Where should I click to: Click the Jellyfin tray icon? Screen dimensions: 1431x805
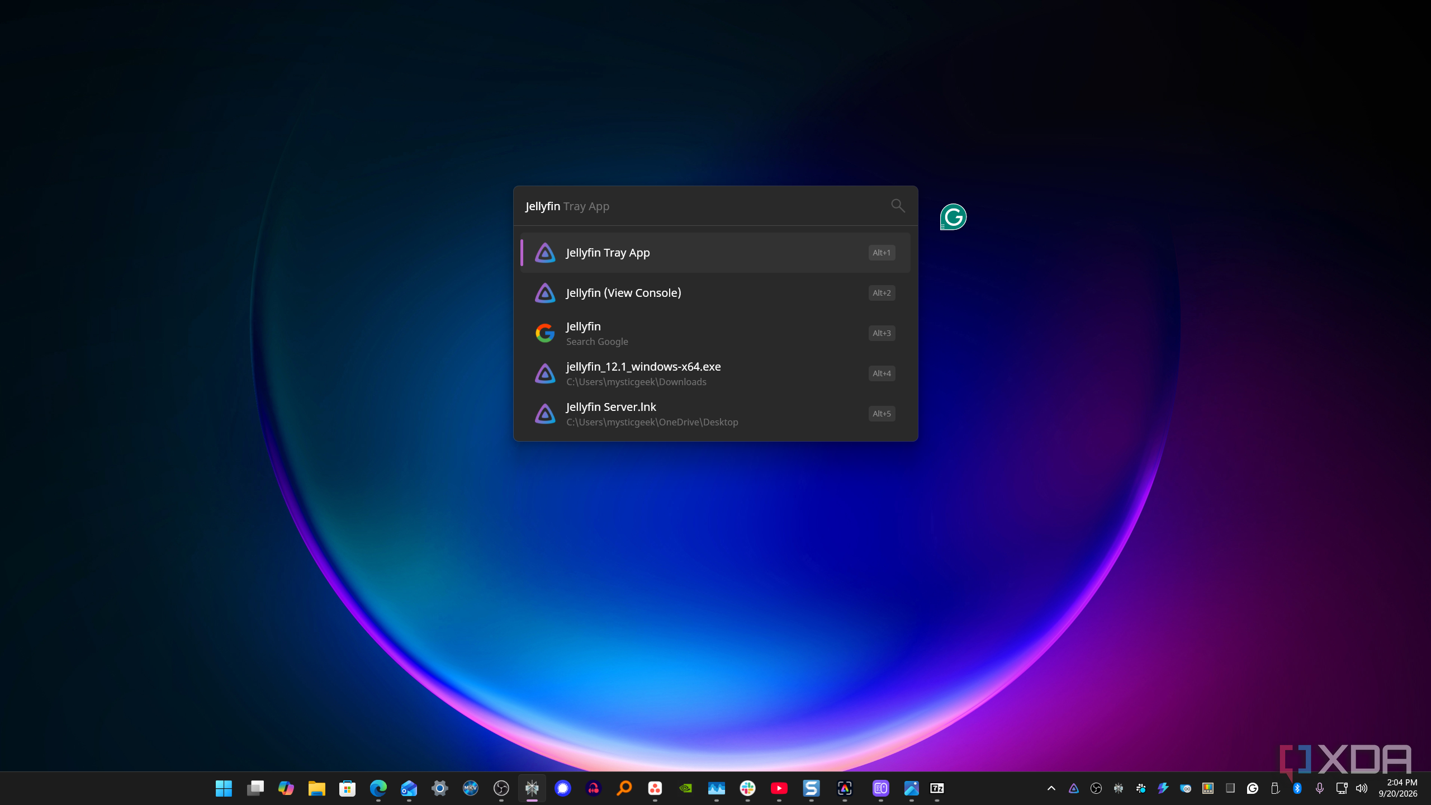click(x=1074, y=788)
